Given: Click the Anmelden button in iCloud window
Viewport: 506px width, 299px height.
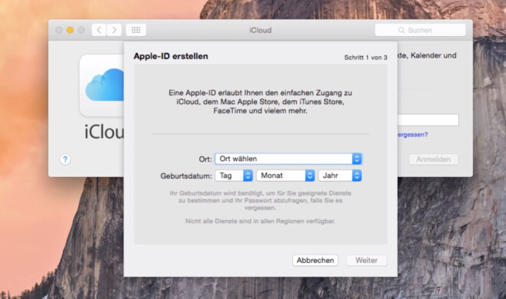Looking at the screenshot, I should tap(433, 159).
